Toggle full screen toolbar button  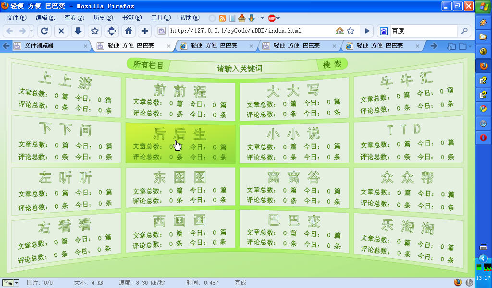tap(111, 31)
